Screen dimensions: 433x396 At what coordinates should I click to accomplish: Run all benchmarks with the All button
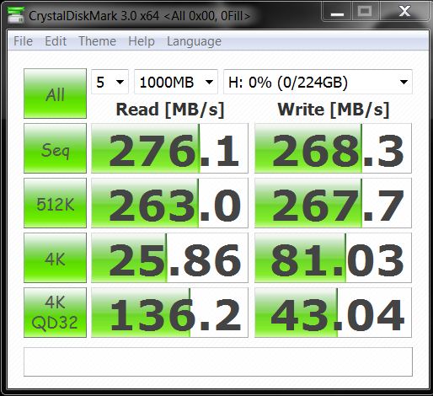[x=55, y=94]
